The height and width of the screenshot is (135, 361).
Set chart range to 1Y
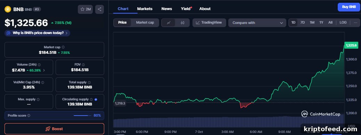click(321, 23)
